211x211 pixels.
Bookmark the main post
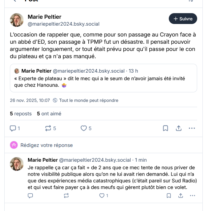tap(166, 128)
